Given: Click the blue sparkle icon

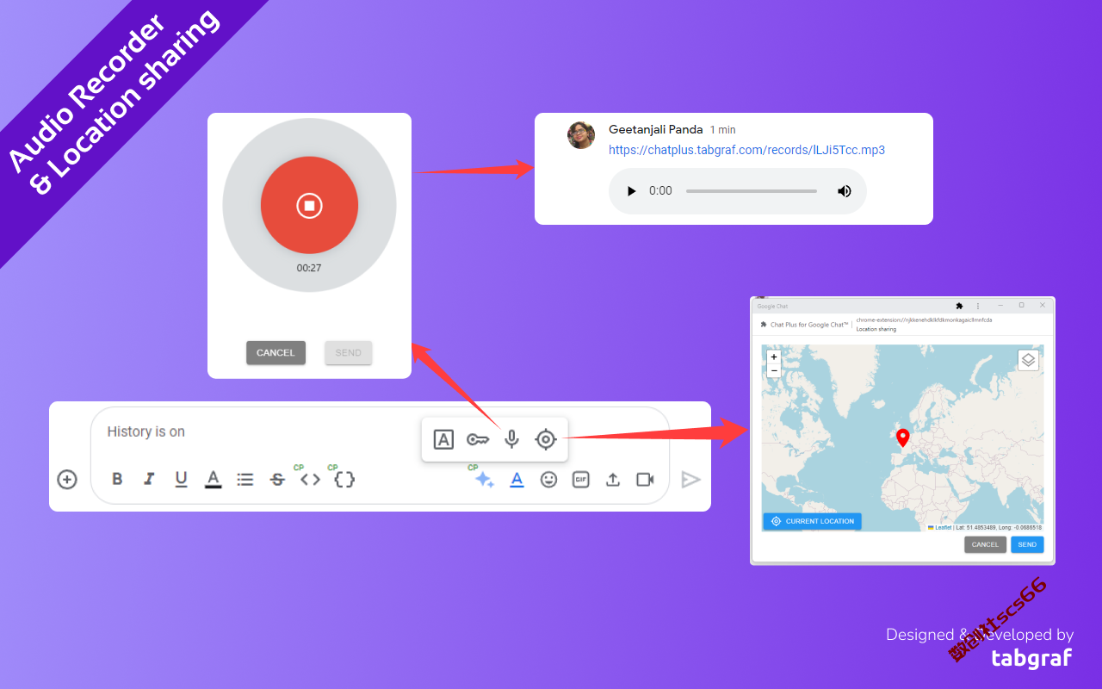Looking at the screenshot, I should coord(485,480).
